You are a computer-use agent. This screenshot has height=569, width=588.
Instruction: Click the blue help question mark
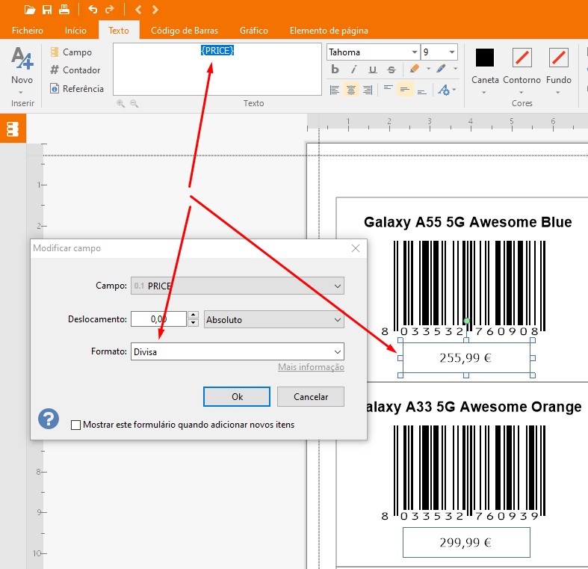(49, 418)
